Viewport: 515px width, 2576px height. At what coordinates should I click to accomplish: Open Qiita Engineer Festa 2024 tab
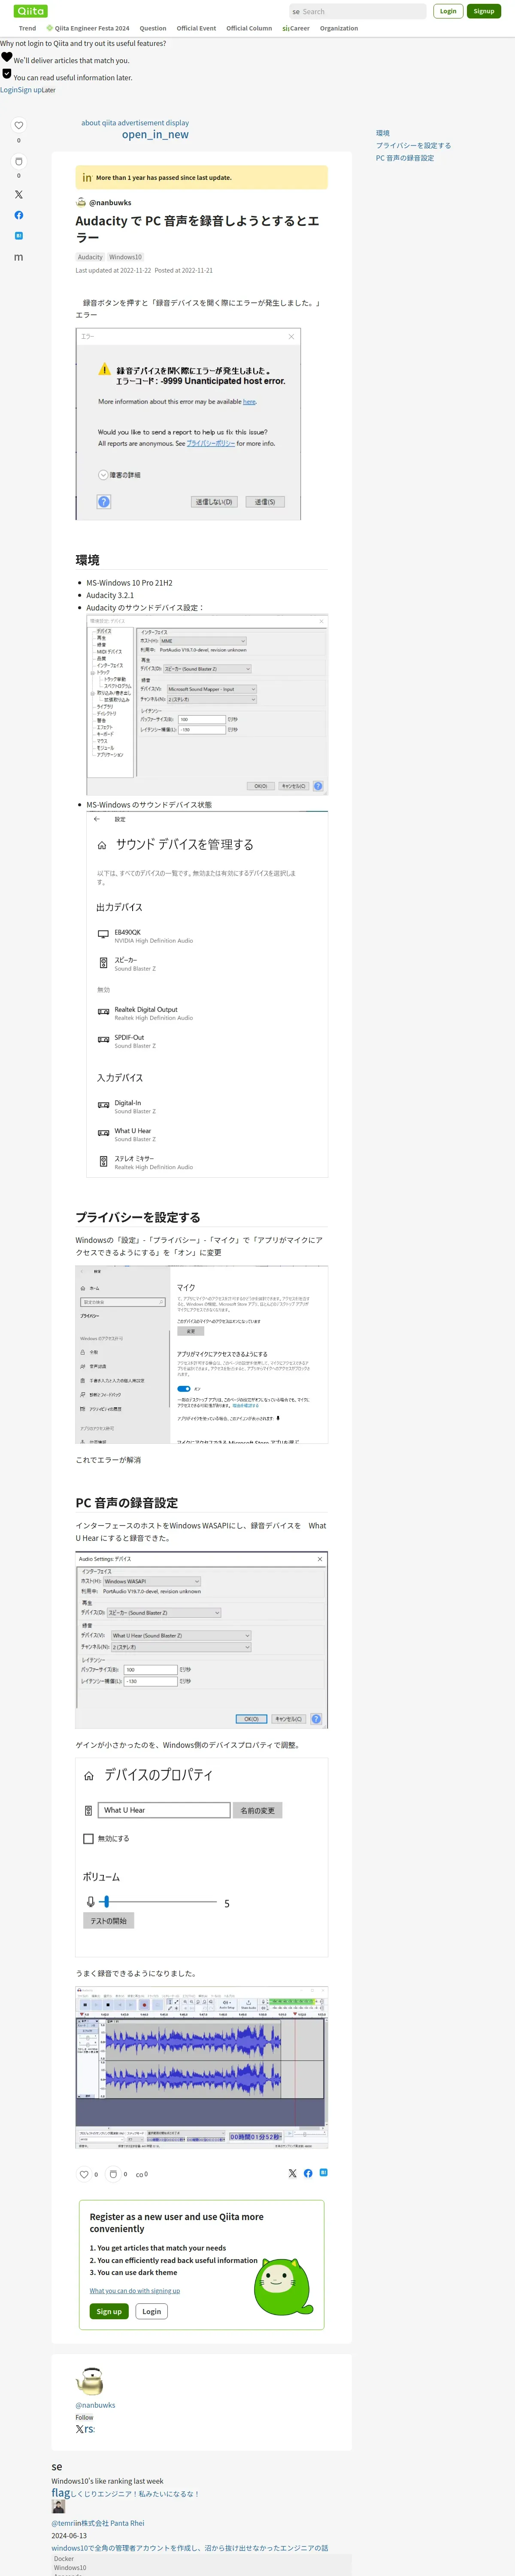pos(88,28)
